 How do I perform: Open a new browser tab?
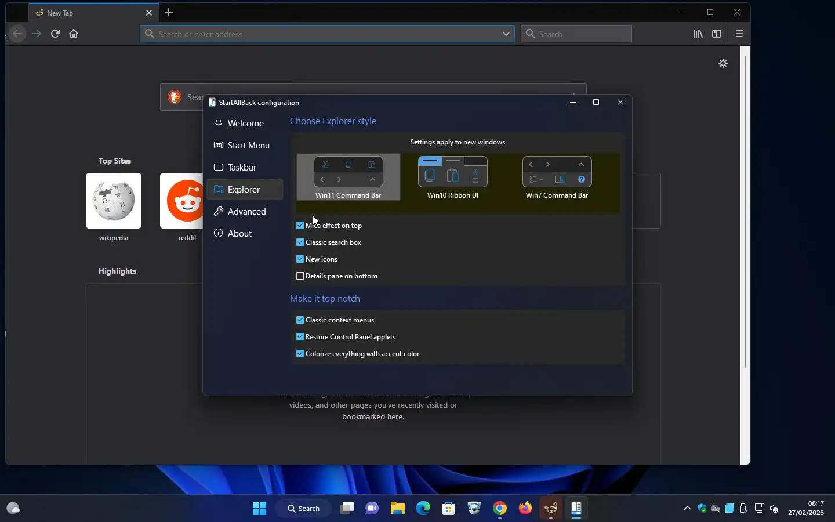169,12
